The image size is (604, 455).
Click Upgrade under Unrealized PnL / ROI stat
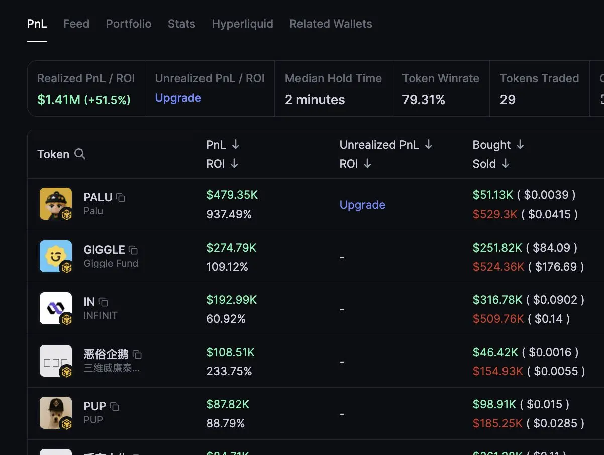(178, 98)
